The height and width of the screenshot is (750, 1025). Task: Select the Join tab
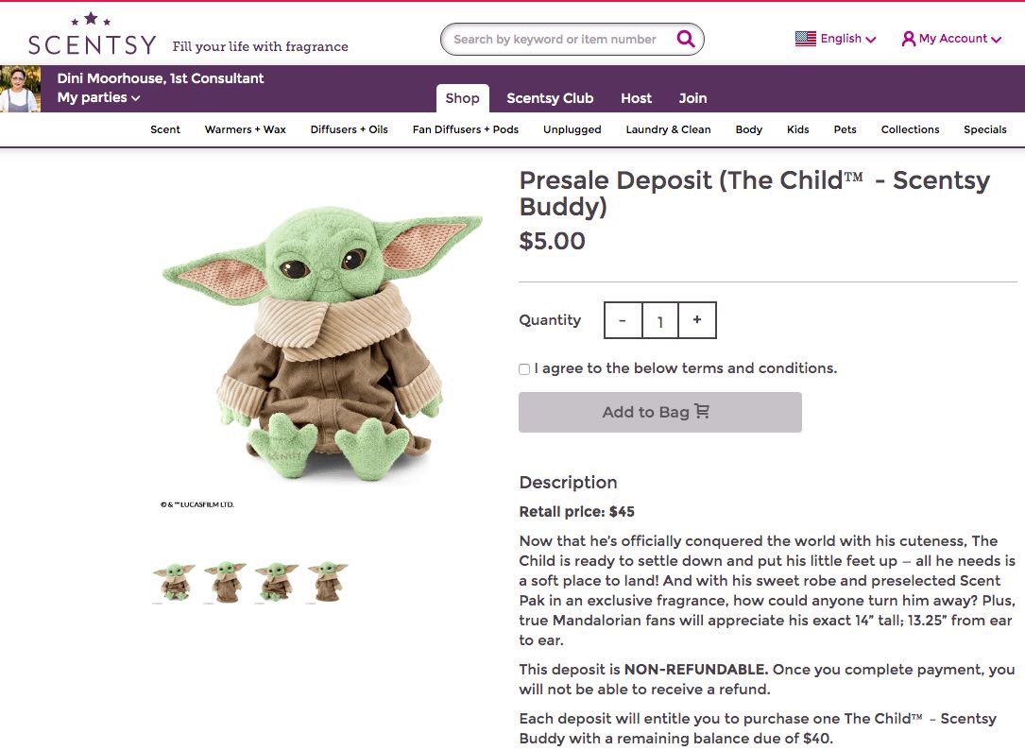tap(692, 98)
